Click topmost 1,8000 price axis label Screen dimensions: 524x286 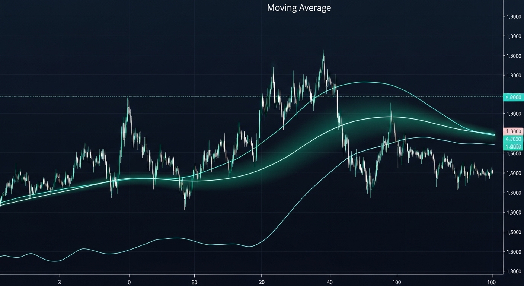513,16
